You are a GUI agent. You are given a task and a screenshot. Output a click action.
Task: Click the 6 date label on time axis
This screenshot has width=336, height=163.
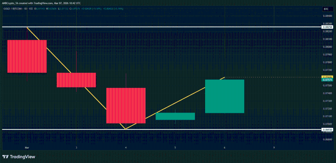pos(225,148)
